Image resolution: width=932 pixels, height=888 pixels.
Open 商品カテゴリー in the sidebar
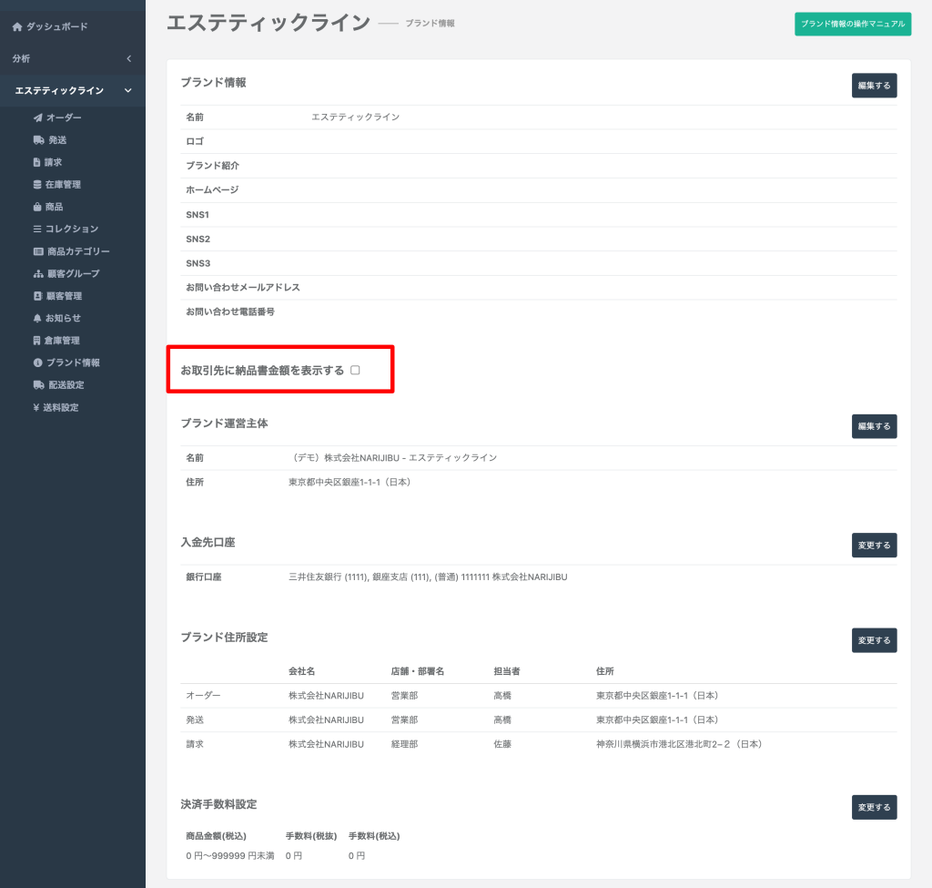[x=77, y=251]
